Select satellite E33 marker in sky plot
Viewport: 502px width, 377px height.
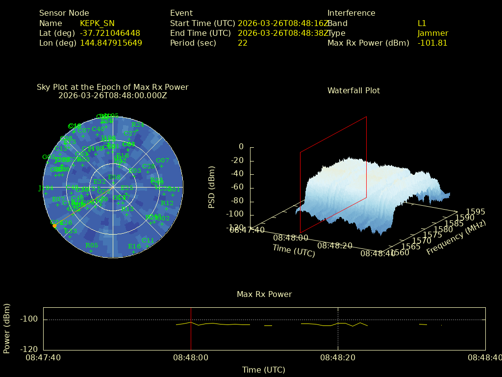pos(70,237)
